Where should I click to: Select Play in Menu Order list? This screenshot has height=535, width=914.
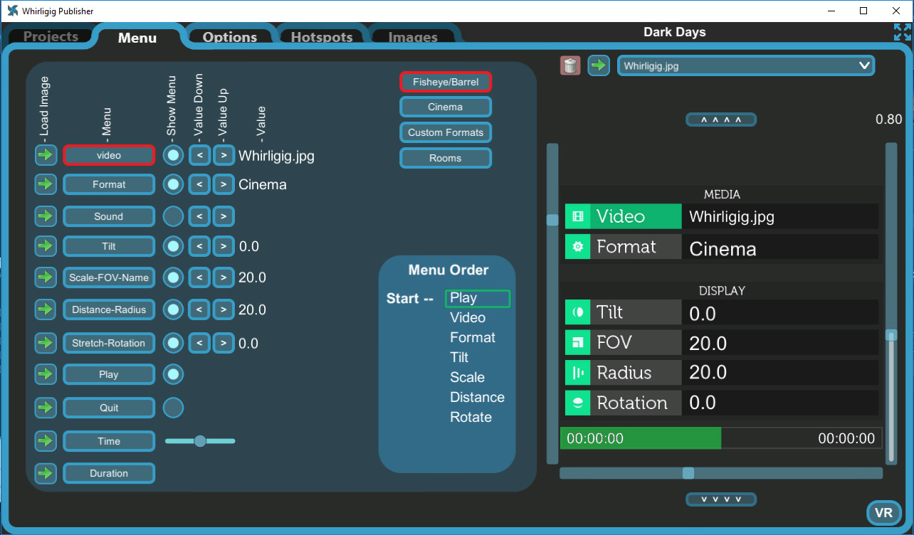[x=478, y=298]
